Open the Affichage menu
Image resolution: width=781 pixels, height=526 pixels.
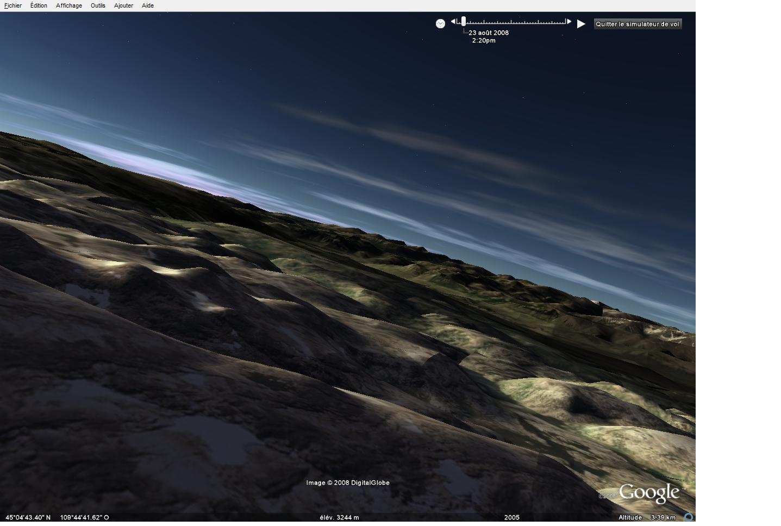(x=69, y=5)
